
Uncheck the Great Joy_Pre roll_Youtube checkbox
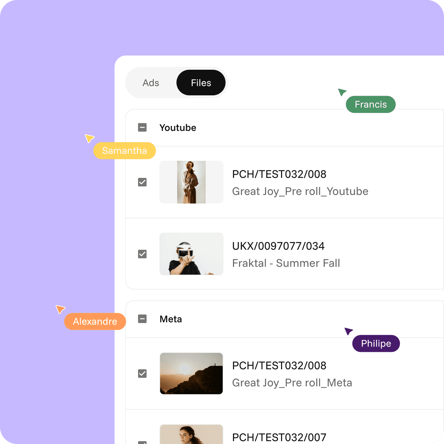[x=142, y=182]
